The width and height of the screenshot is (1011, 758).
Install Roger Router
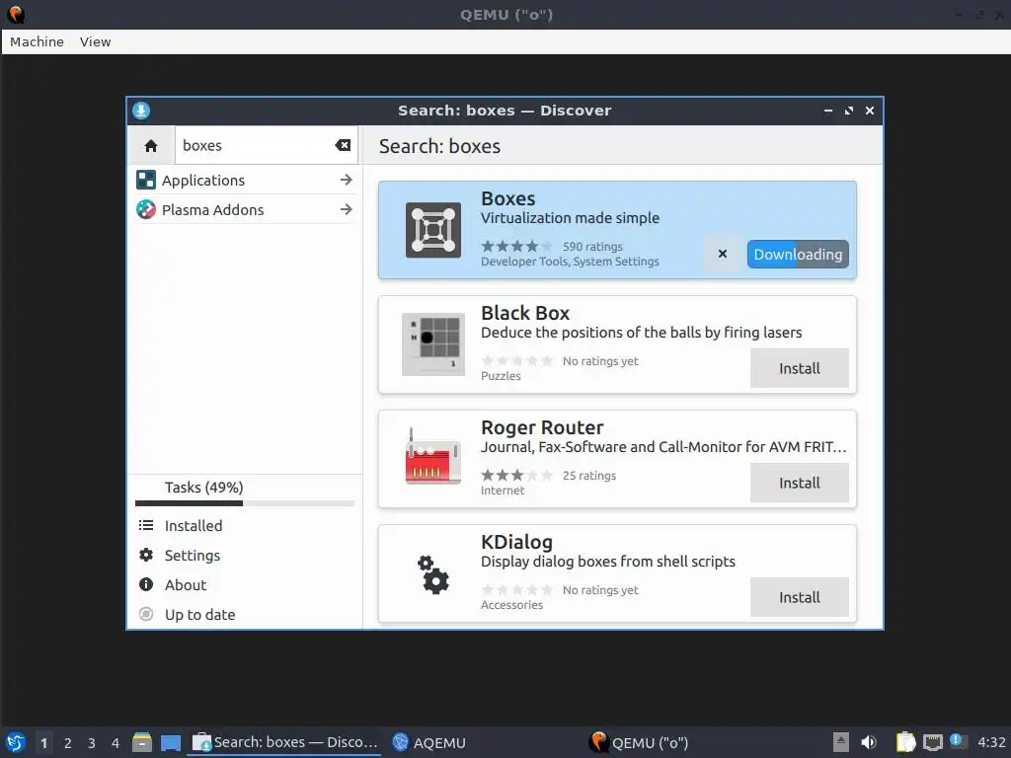click(800, 483)
